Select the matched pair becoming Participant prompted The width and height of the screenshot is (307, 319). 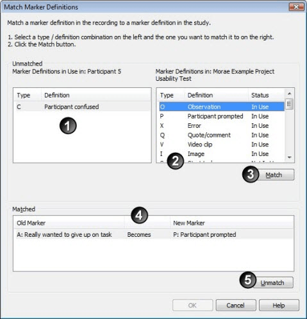click(153, 234)
